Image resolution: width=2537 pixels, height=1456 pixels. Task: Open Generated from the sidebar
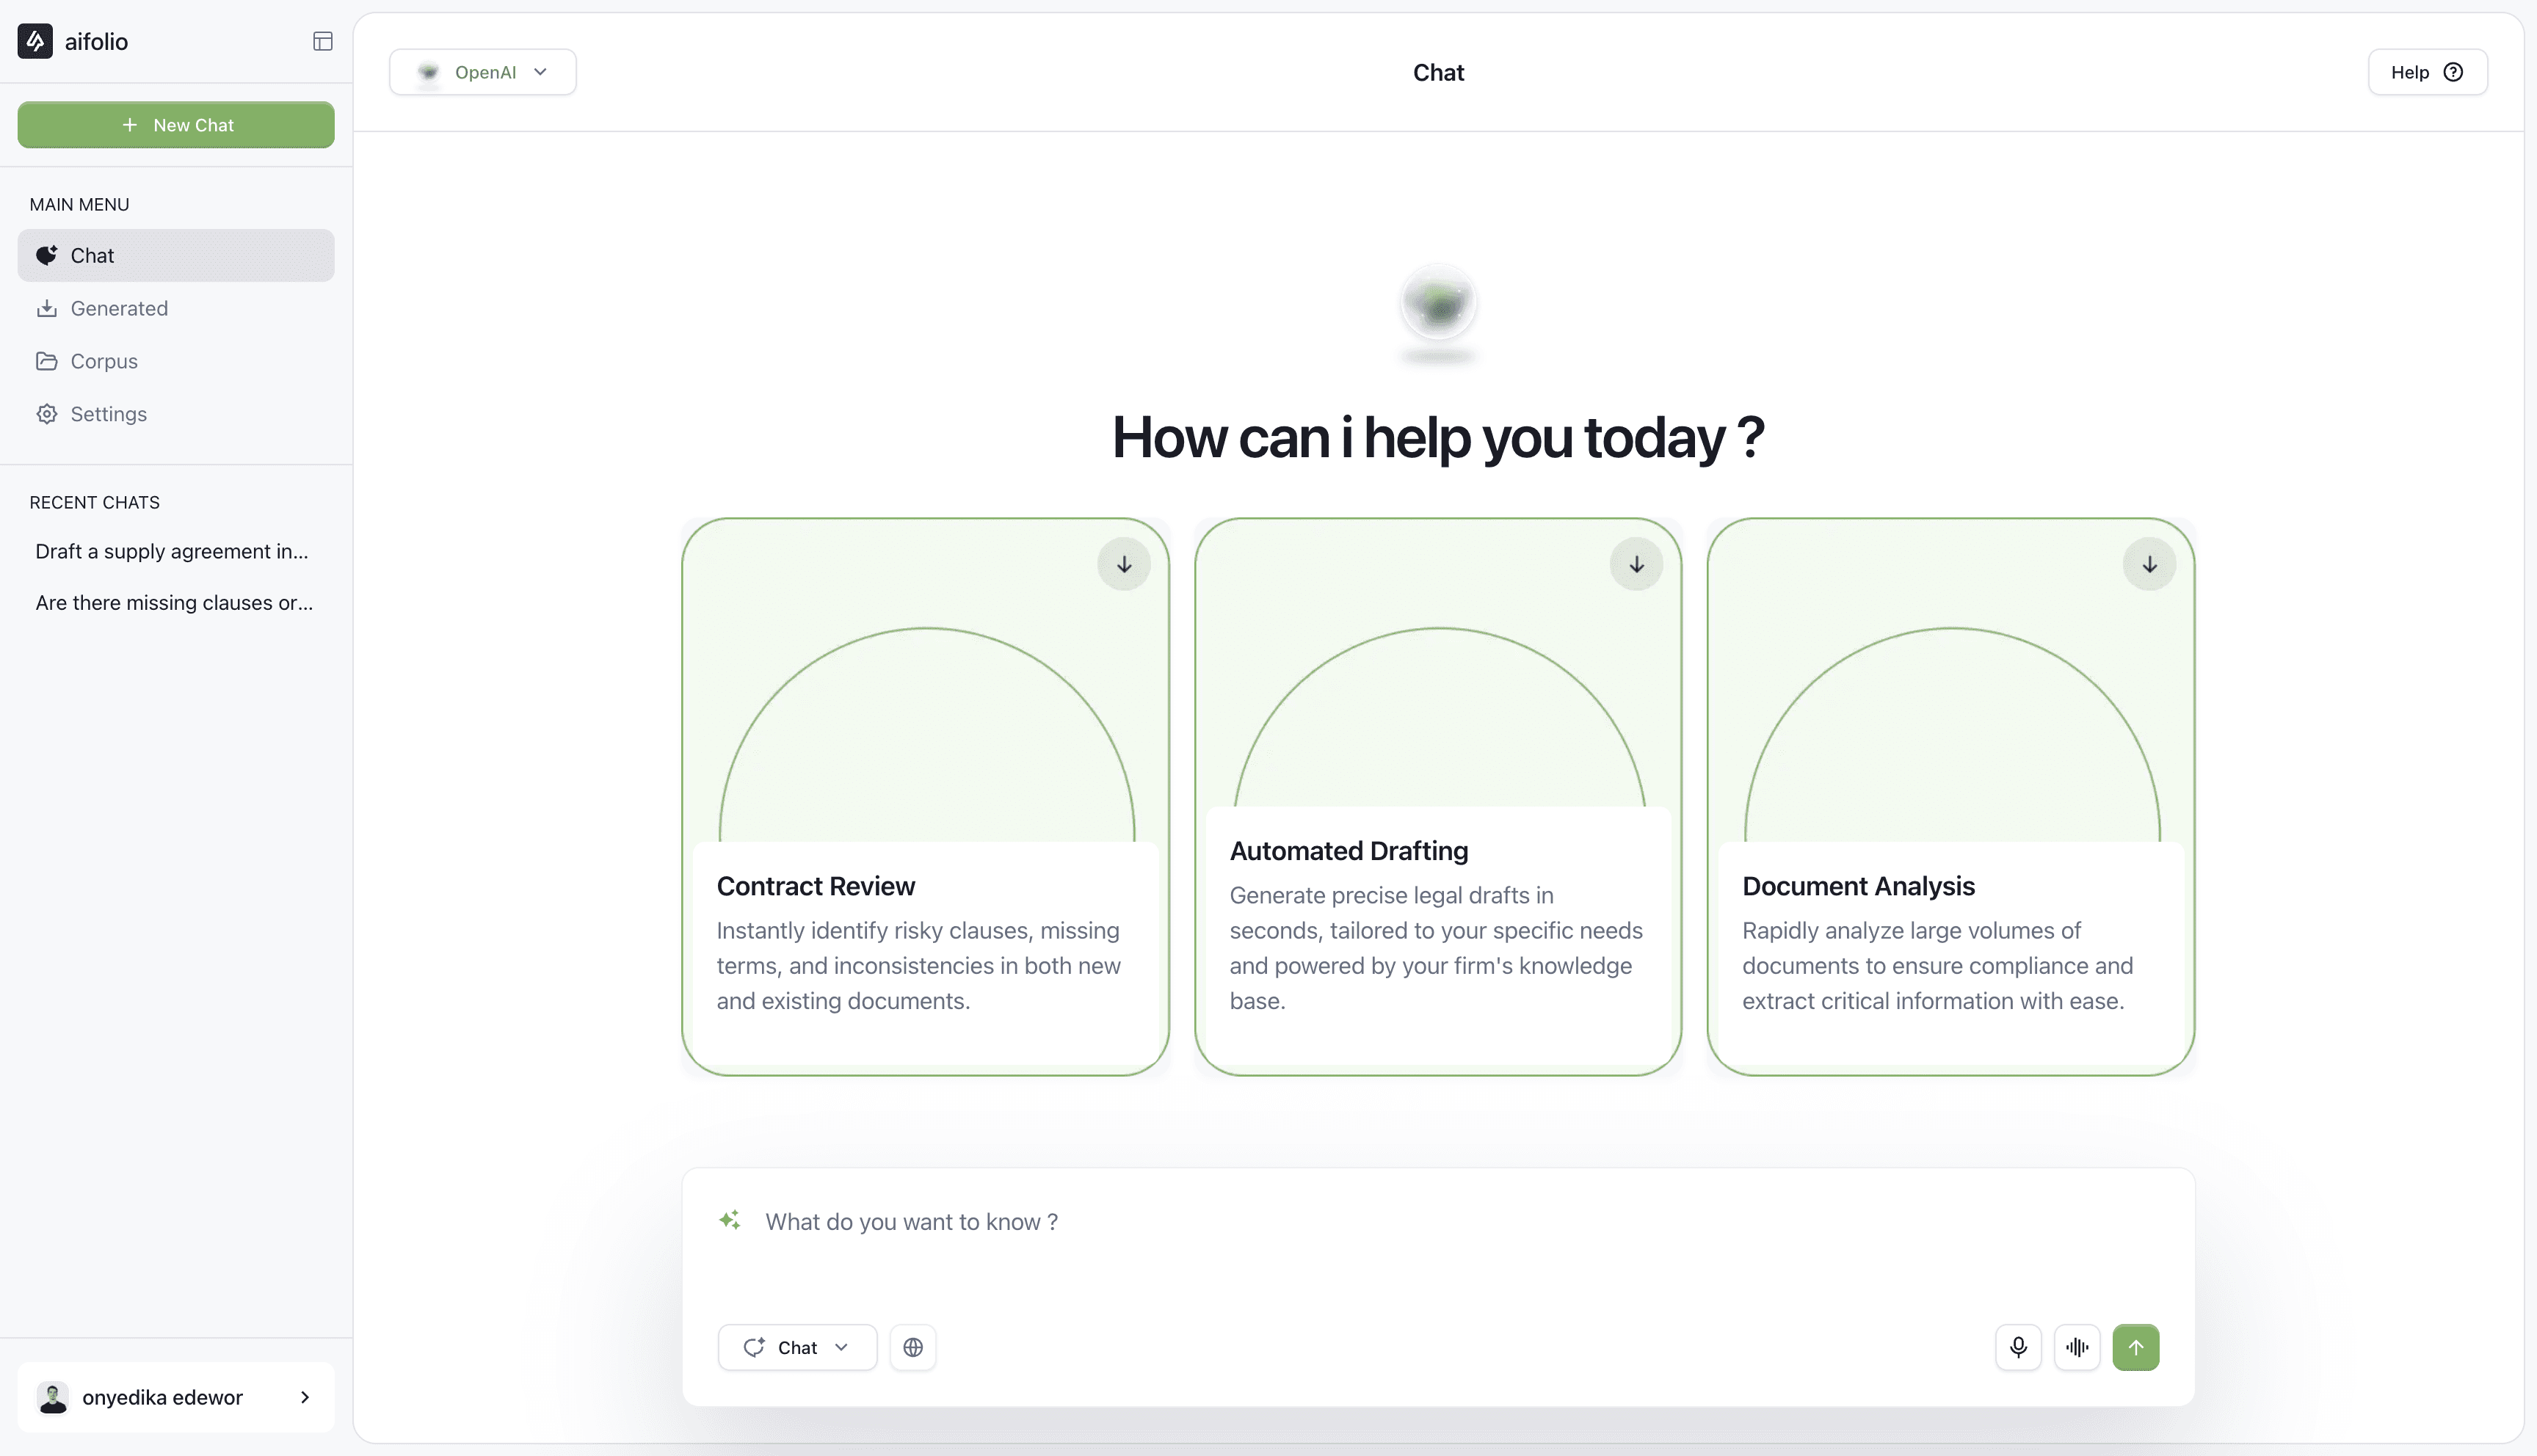pyautogui.click(x=120, y=308)
